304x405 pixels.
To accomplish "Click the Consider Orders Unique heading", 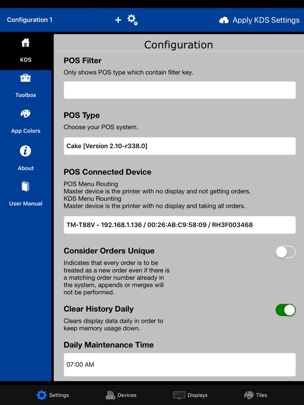I will click(x=109, y=251).
